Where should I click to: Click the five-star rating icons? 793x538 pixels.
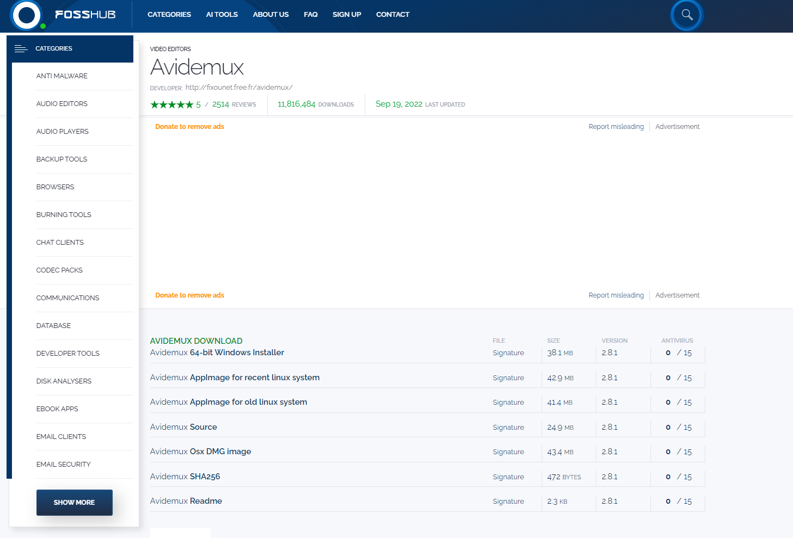(x=171, y=104)
